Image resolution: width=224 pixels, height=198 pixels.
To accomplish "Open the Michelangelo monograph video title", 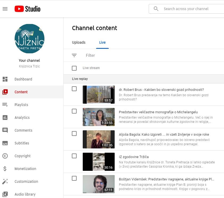I will 158,112.
